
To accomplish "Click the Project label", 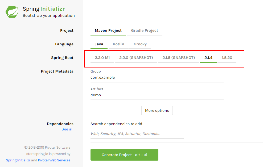I will pyautogui.click(x=67, y=30).
